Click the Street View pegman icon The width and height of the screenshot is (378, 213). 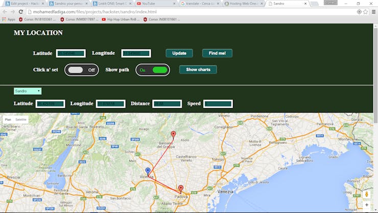click(x=366, y=194)
